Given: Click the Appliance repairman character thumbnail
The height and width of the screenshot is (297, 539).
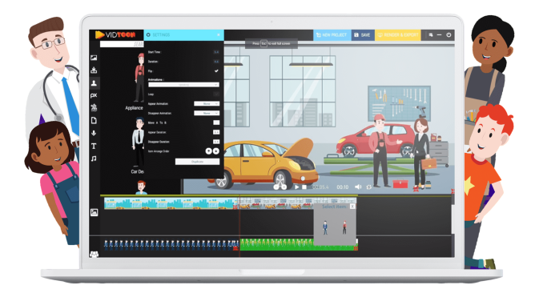Looking at the screenshot, I should click(139, 78).
